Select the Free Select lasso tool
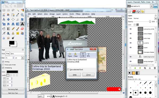Viewport: 159px width, 98px height. pos(13,10)
